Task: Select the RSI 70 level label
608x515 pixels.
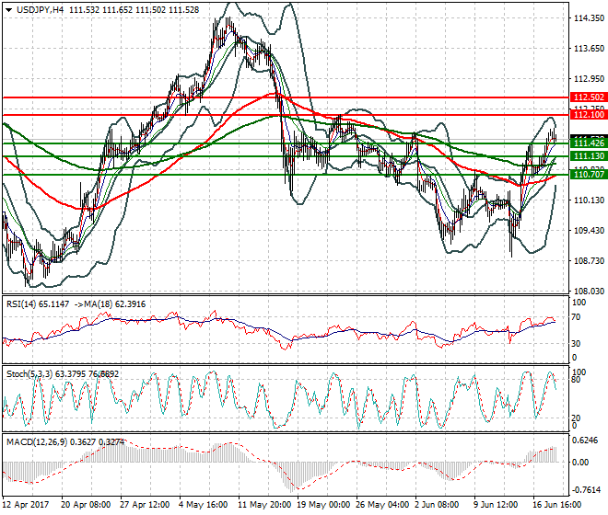Action: pos(576,317)
